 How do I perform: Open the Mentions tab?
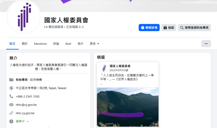pos(40,44)
